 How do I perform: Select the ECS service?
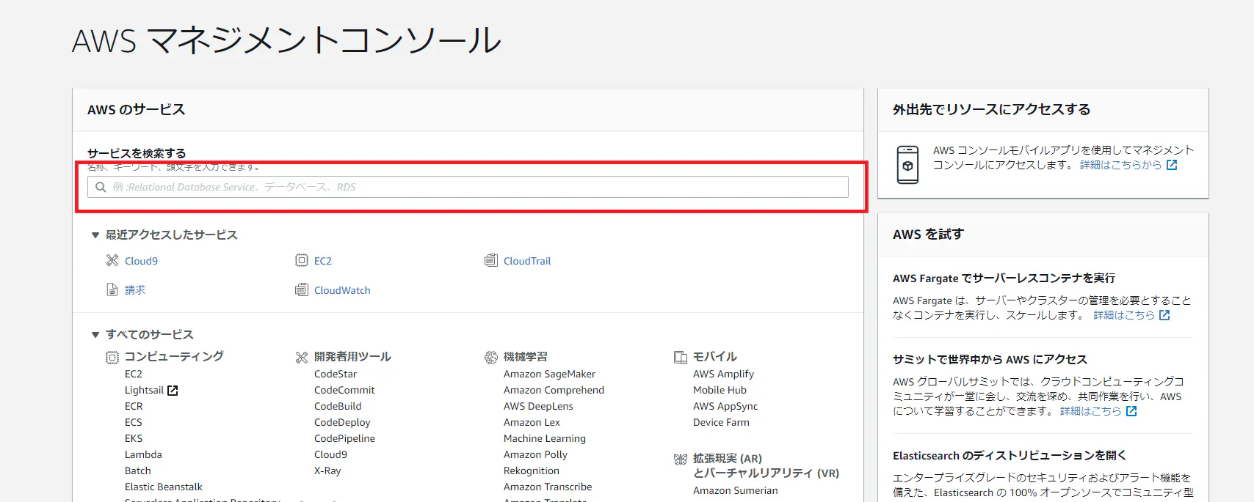pyautogui.click(x=134, y=422)
